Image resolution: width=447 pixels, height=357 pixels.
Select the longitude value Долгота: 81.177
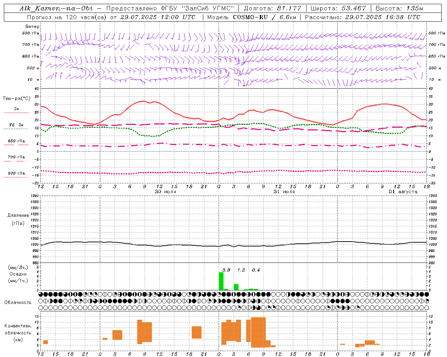click(273, 8)
